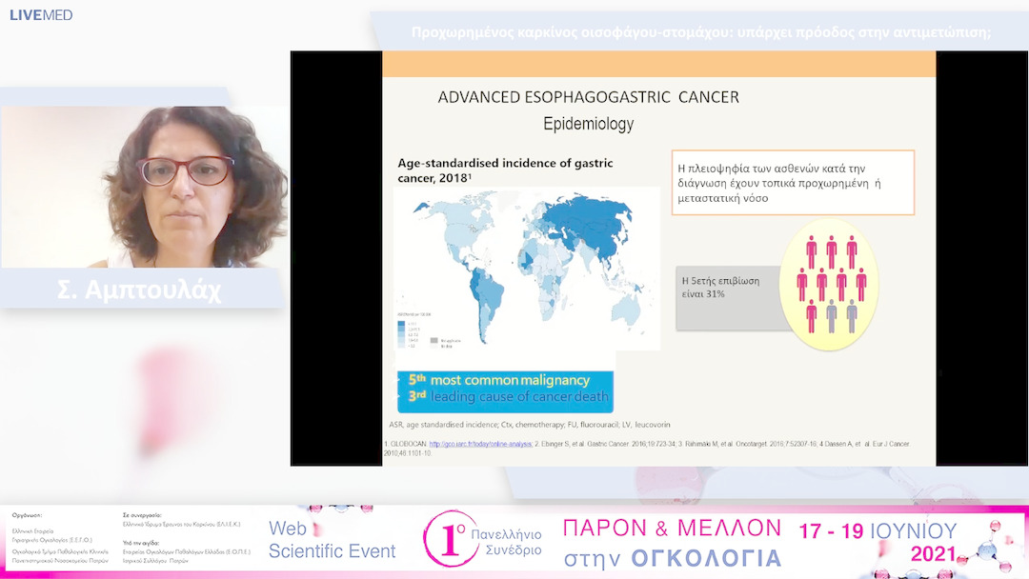Click the Οργάνωση: label in the footer

pos(27,515)
